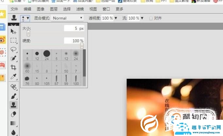Select the Lasso tool
The width and height of the screenshot is (223, 136).
coord(13,49)
